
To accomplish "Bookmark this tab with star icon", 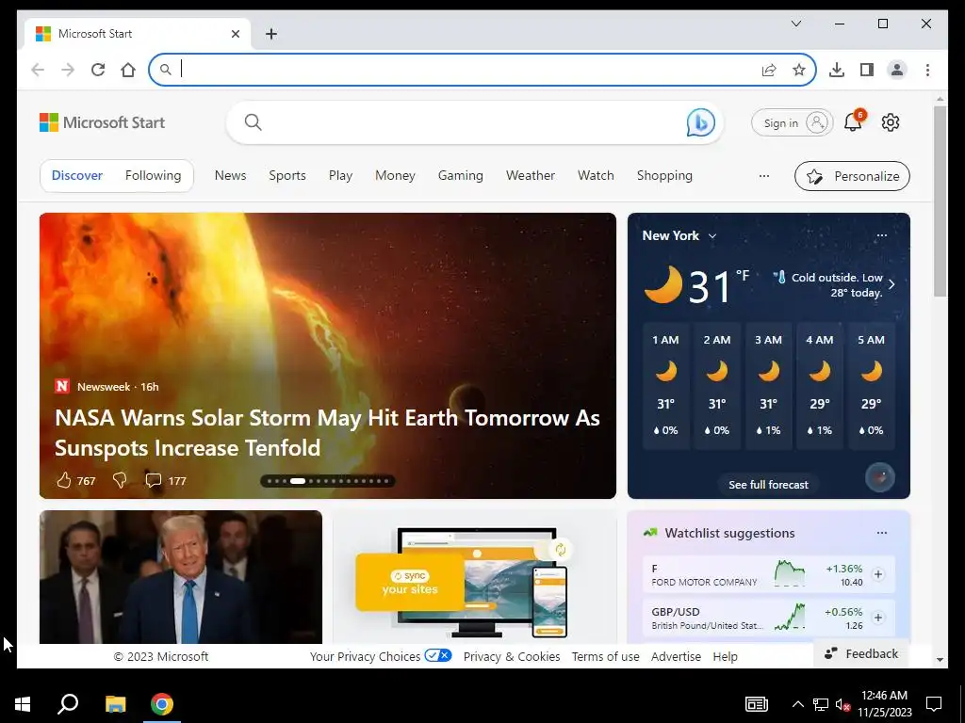I will (799, 70).
